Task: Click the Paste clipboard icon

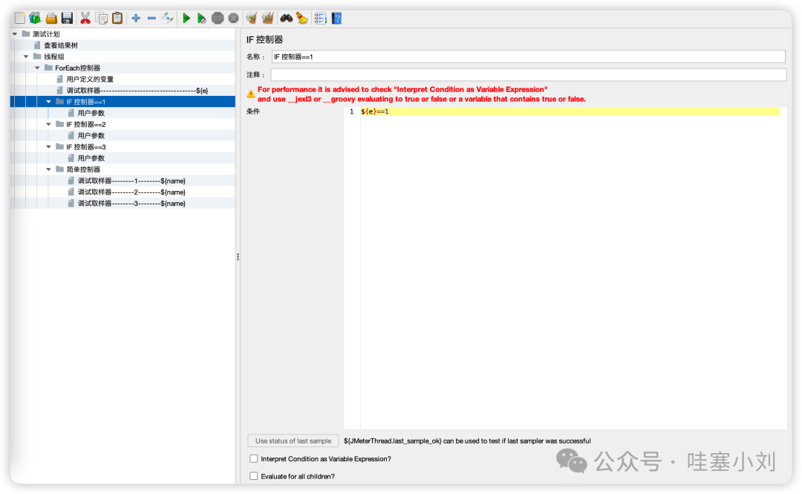Action: click(x=117, y=19)
